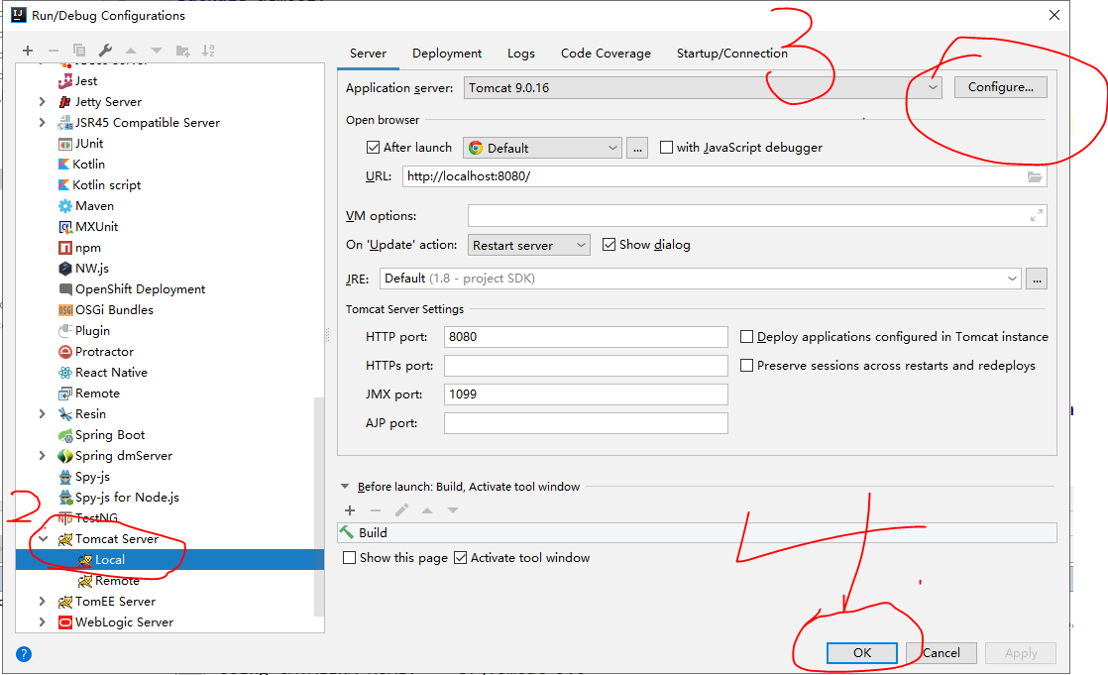Collapse the Before launch section
1108x675 pixels.
(x=345, y=487)
